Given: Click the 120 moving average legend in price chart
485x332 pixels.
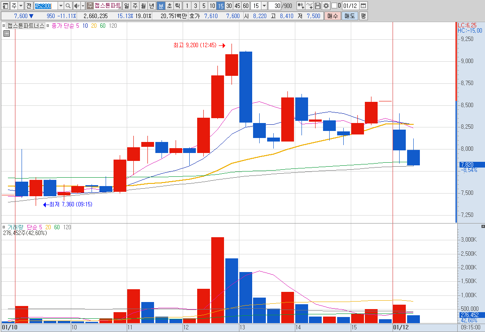Looking at the screenshot, I should coord(113,26).
